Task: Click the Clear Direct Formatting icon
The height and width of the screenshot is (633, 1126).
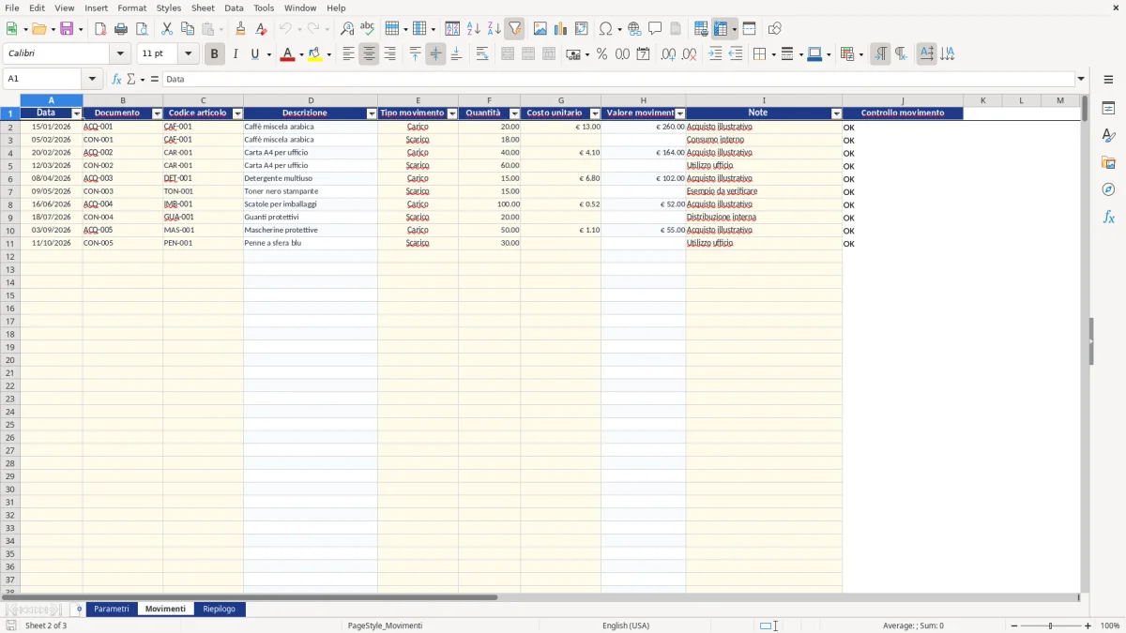Action: [x=262, y=29]
